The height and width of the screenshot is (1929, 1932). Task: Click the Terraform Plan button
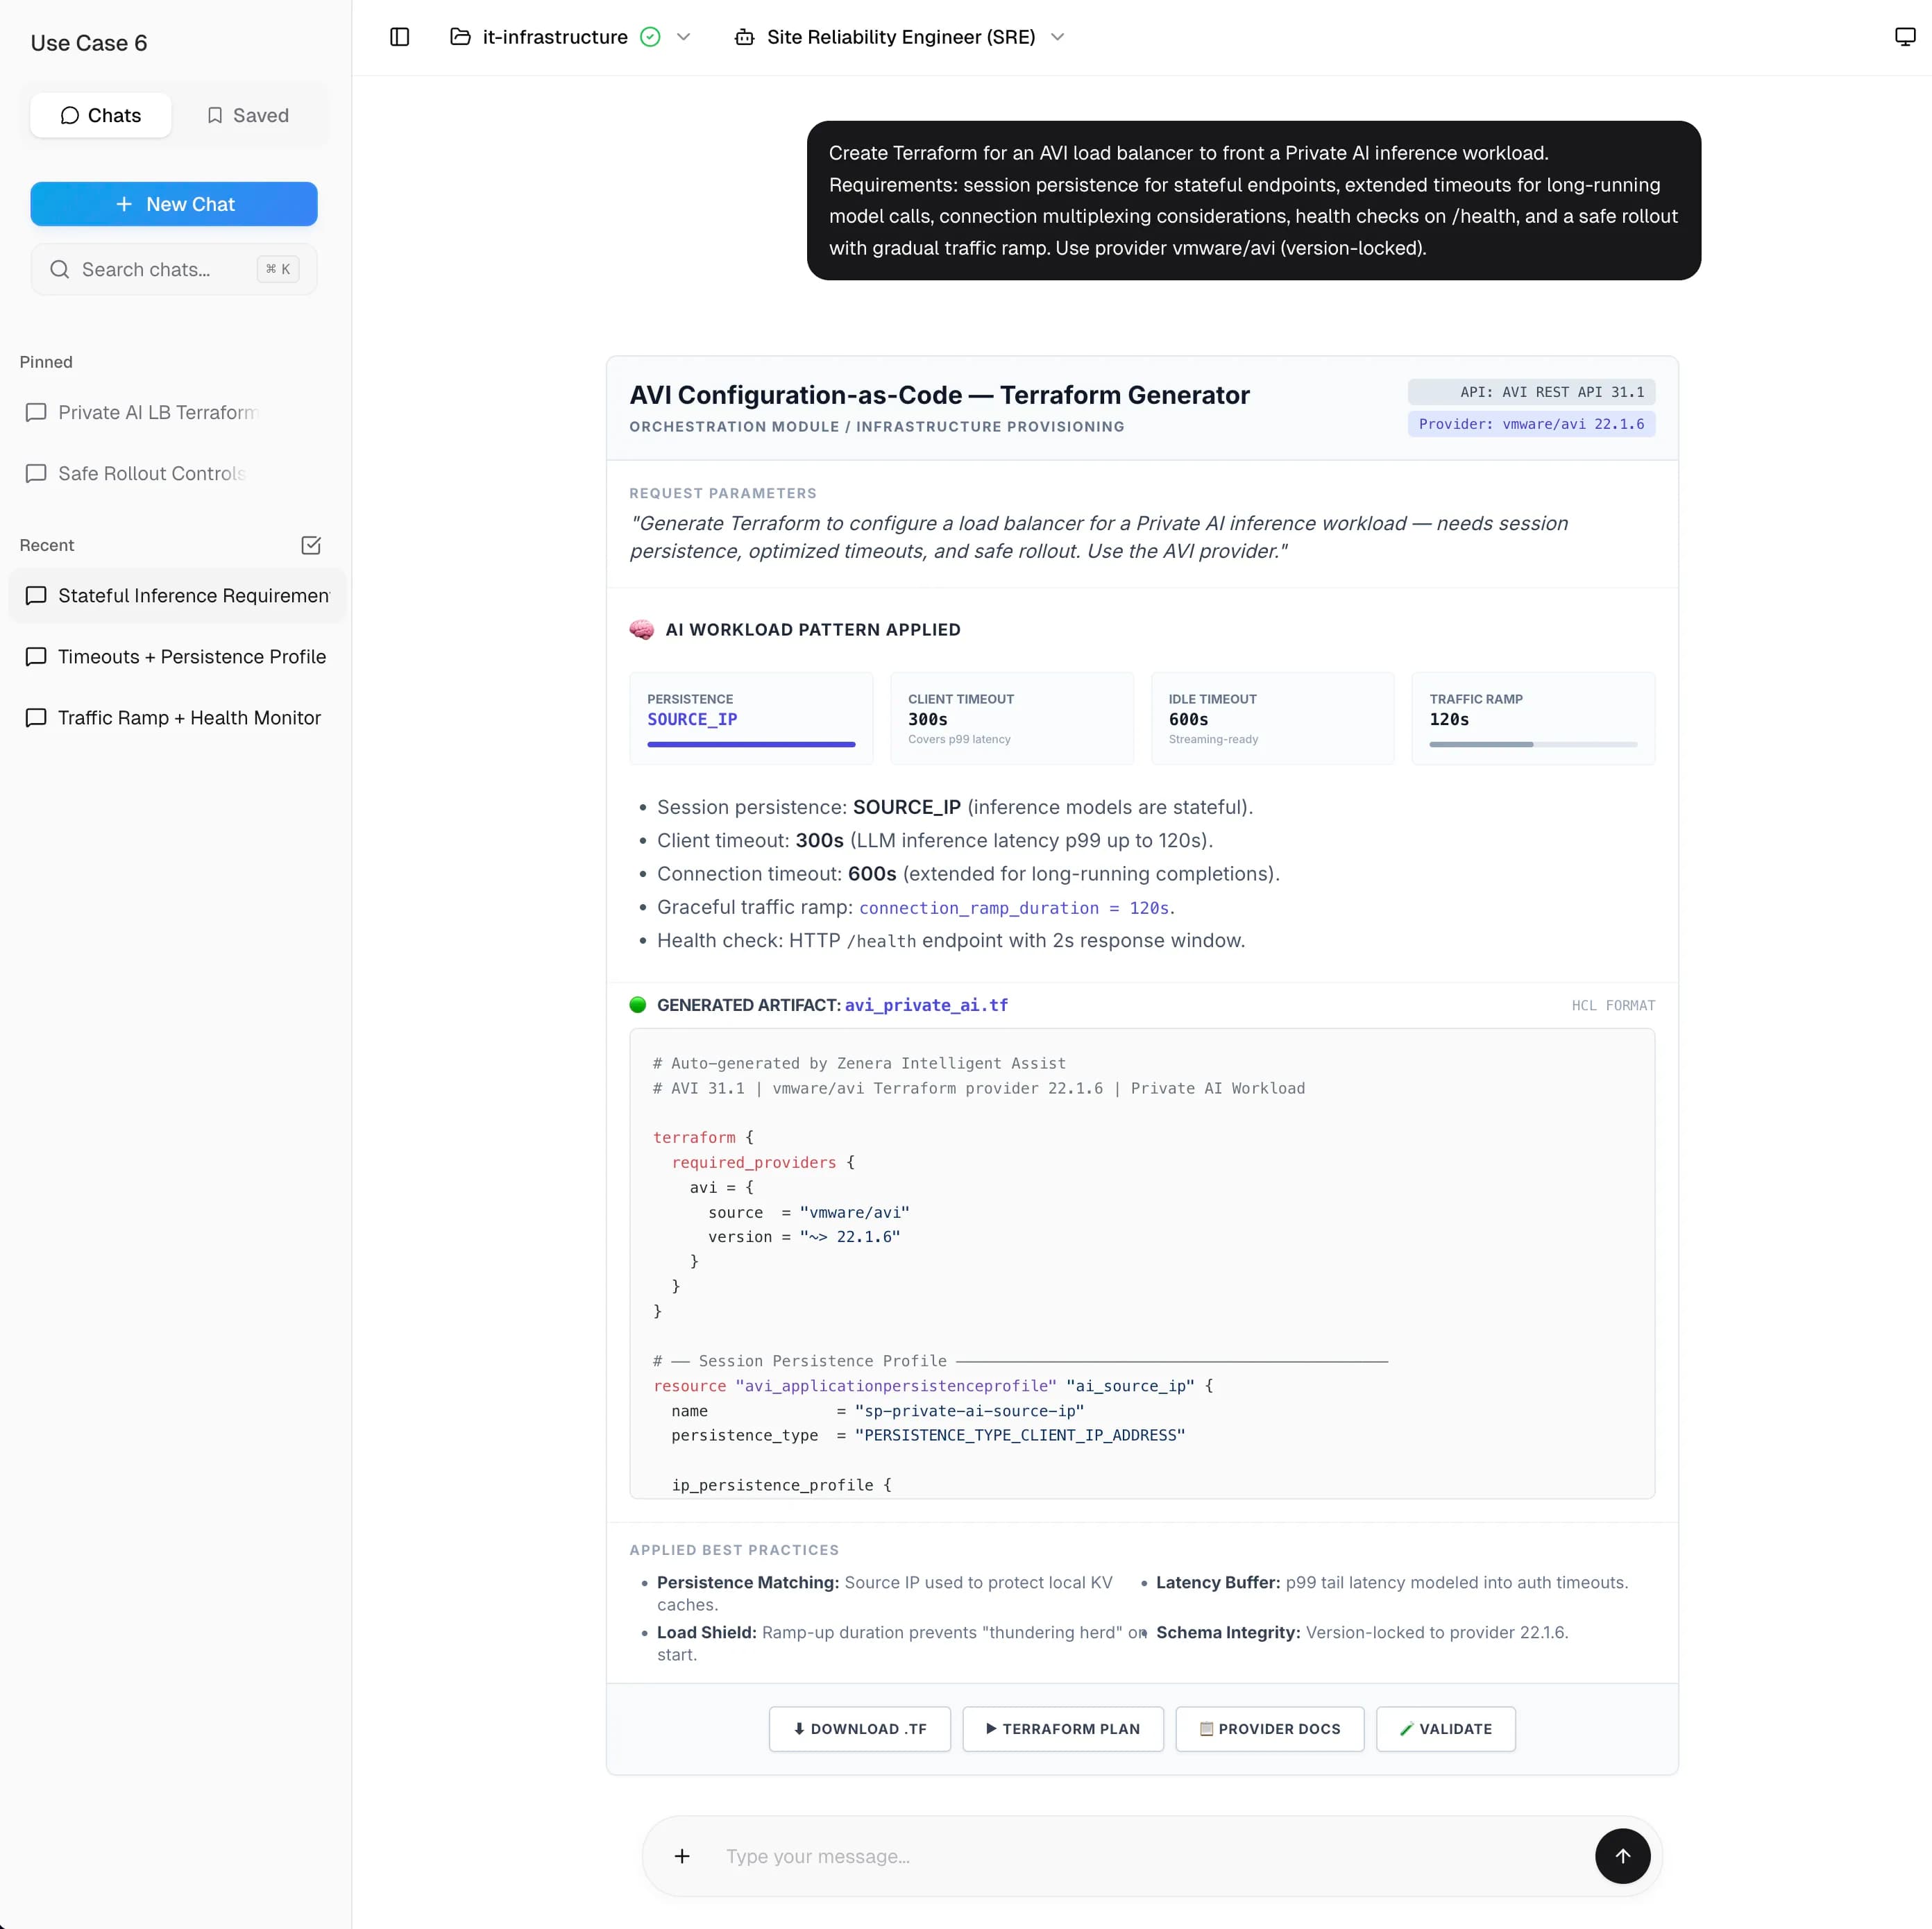1062,1729
